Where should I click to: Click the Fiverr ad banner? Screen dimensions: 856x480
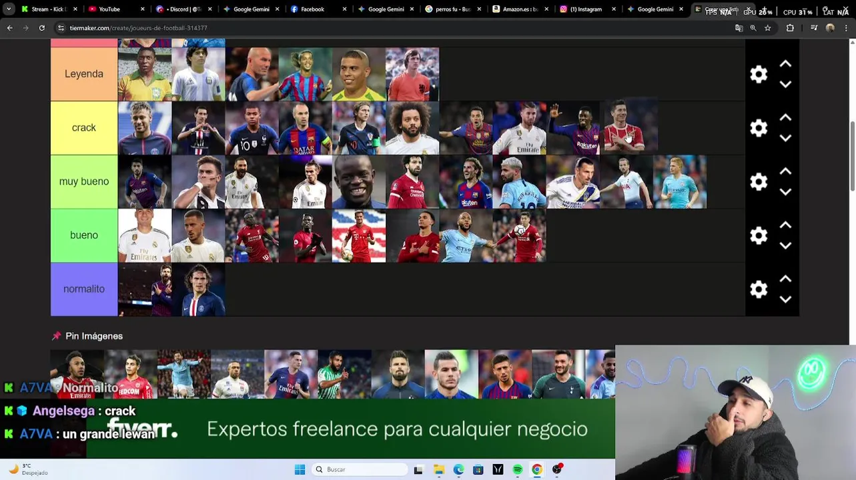coord(350,429)
